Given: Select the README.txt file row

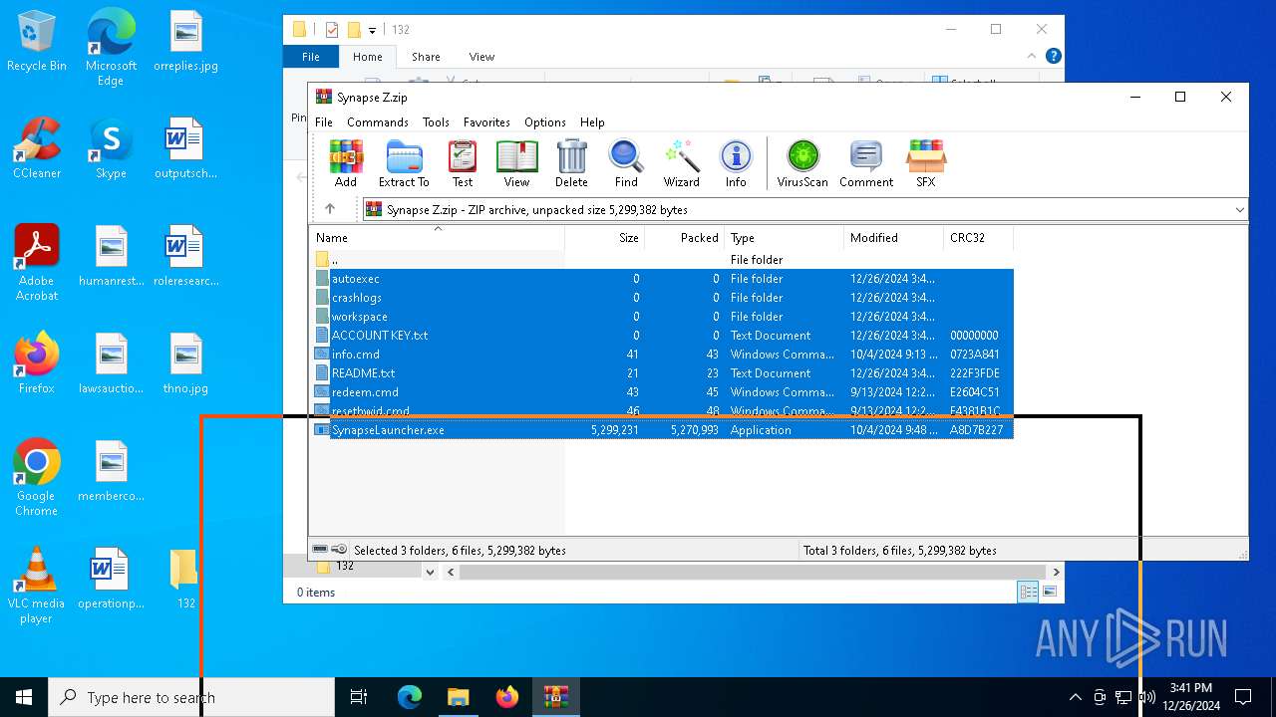Looking at the screenshot, I should coord(662,373).
